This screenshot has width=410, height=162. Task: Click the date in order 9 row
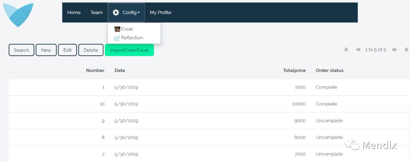coord(126,121)
